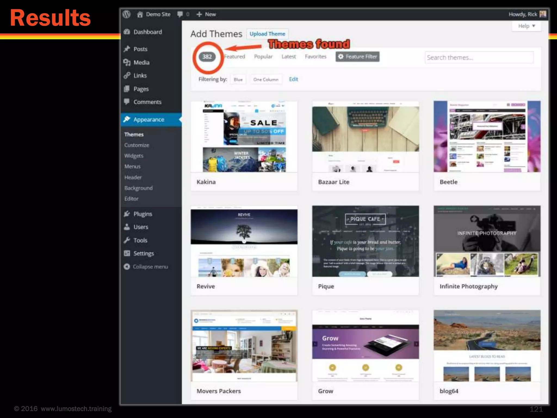Click the WordPress logo icon
Image resolution: width=557 pixels, height=418 pixels.
click(126, 14)
